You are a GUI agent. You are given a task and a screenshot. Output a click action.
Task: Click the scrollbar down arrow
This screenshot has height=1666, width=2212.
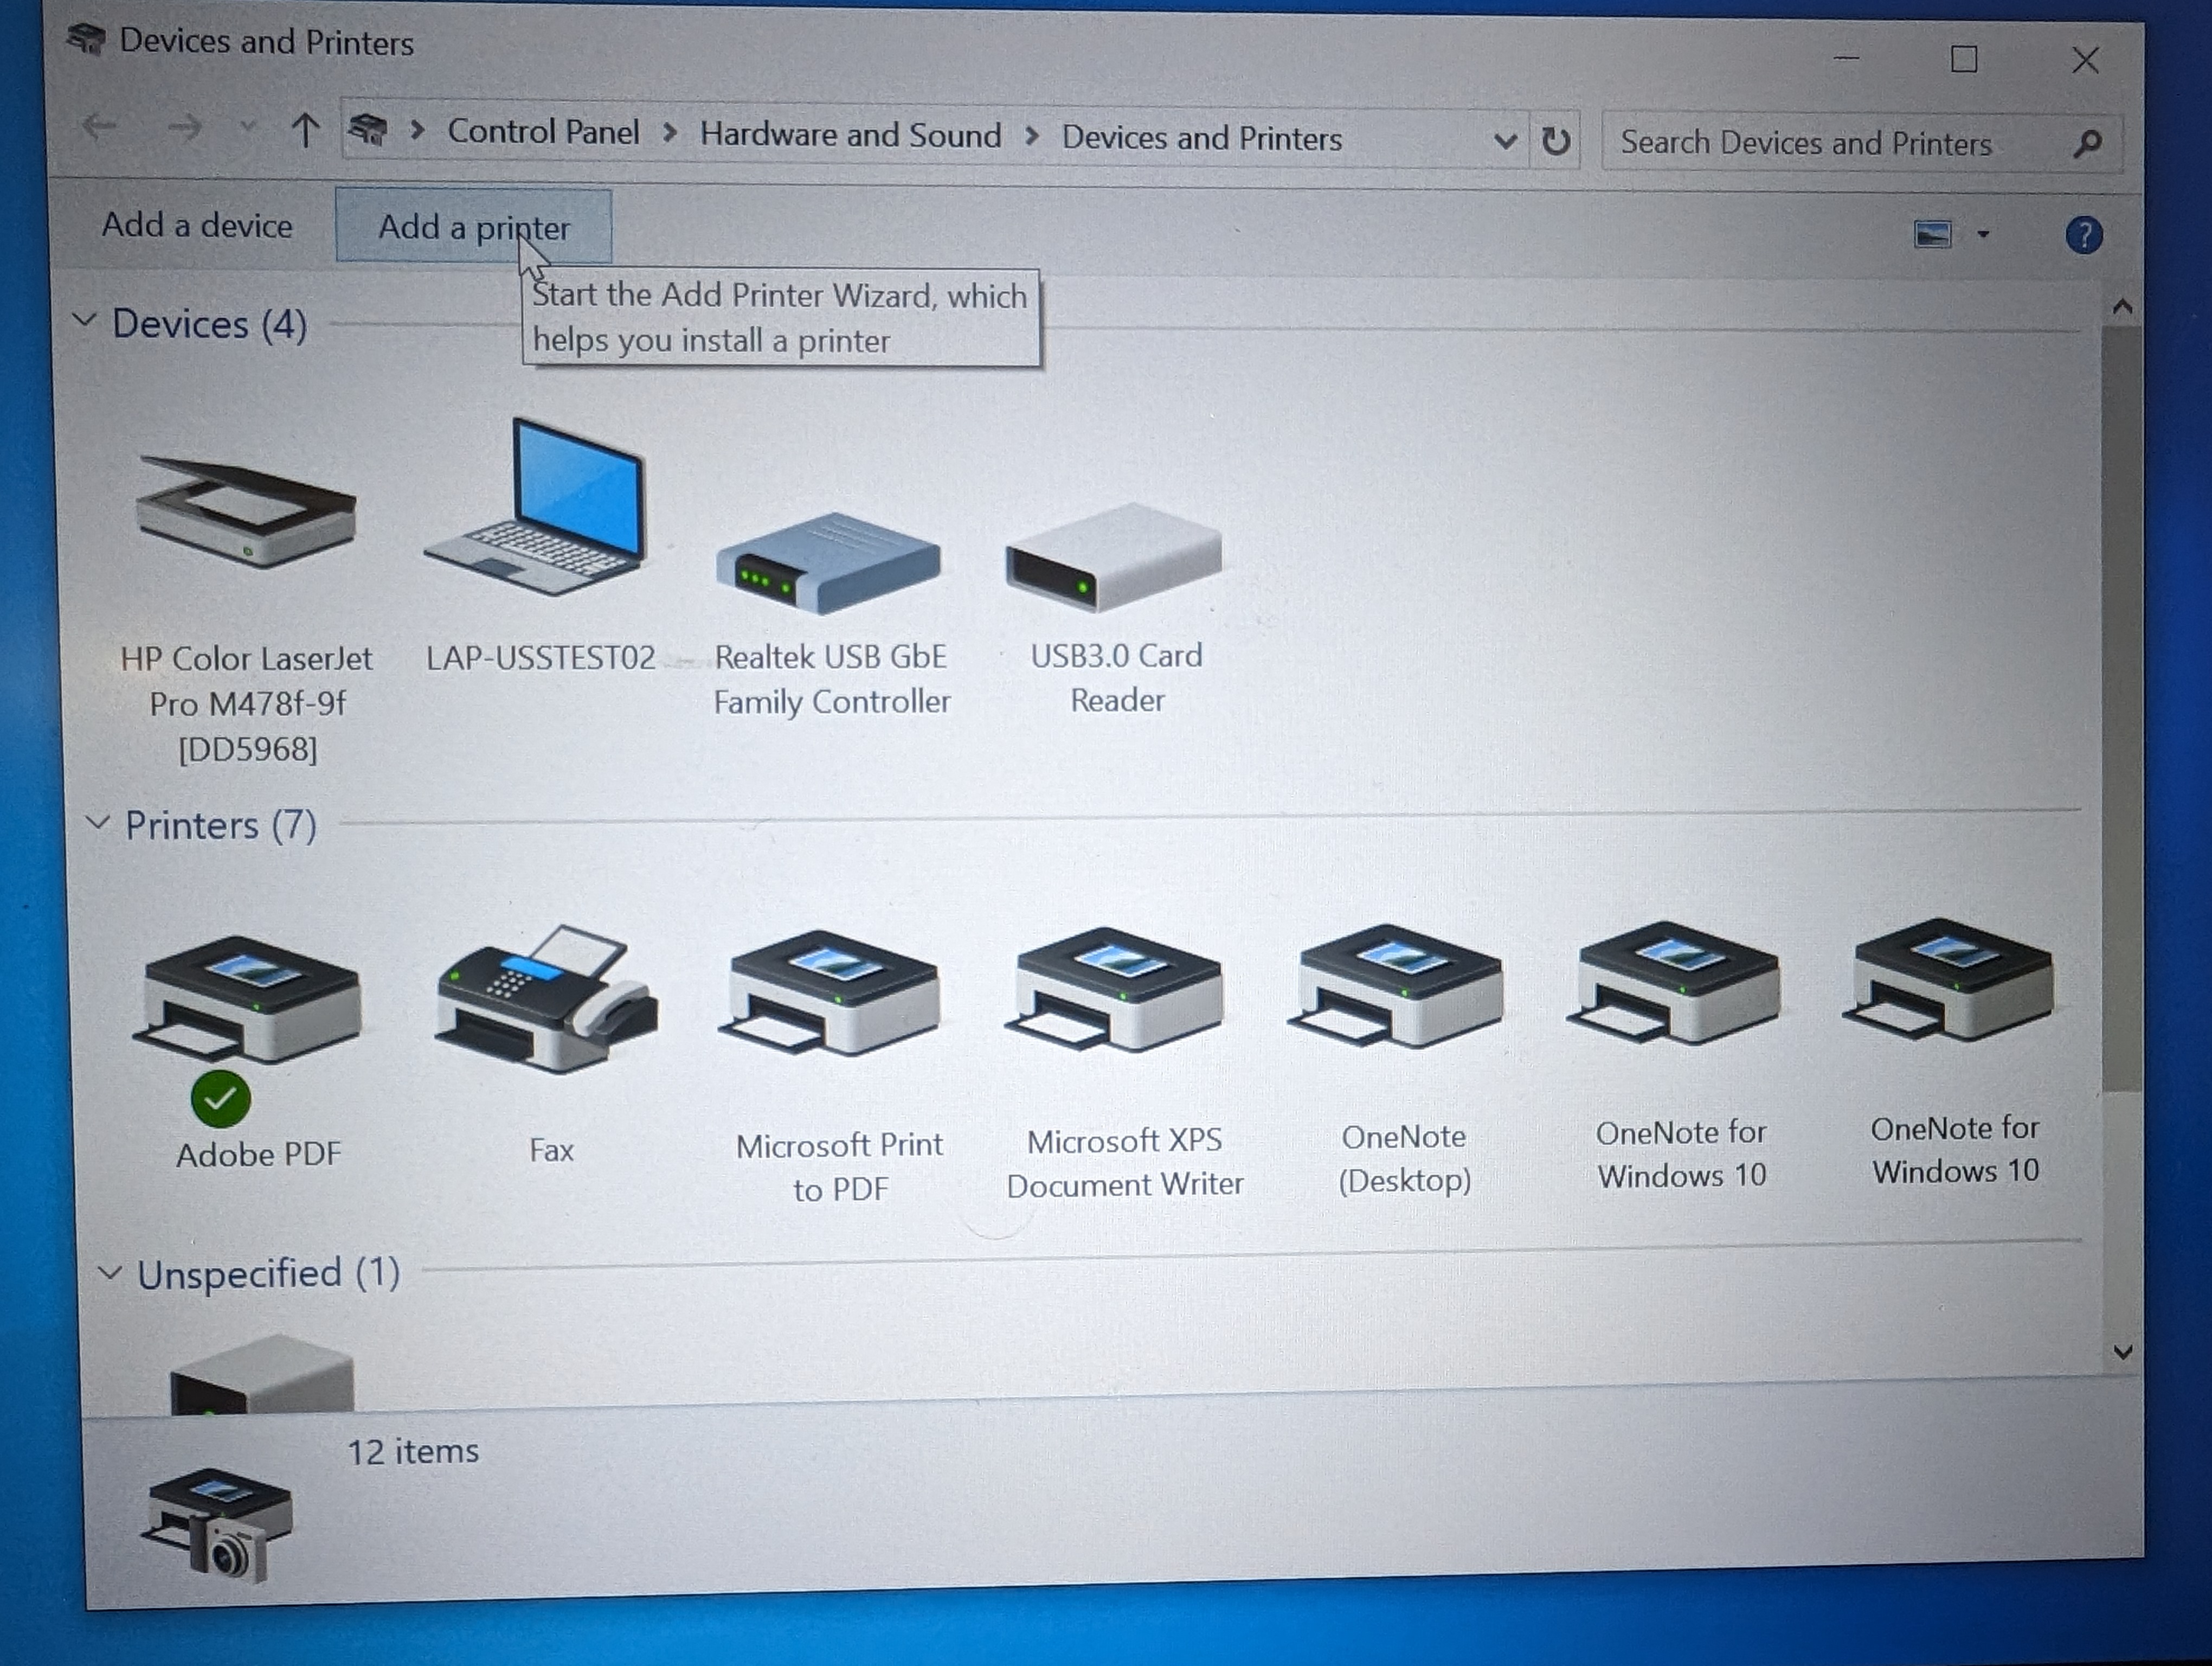[x=2123, y=1352]
